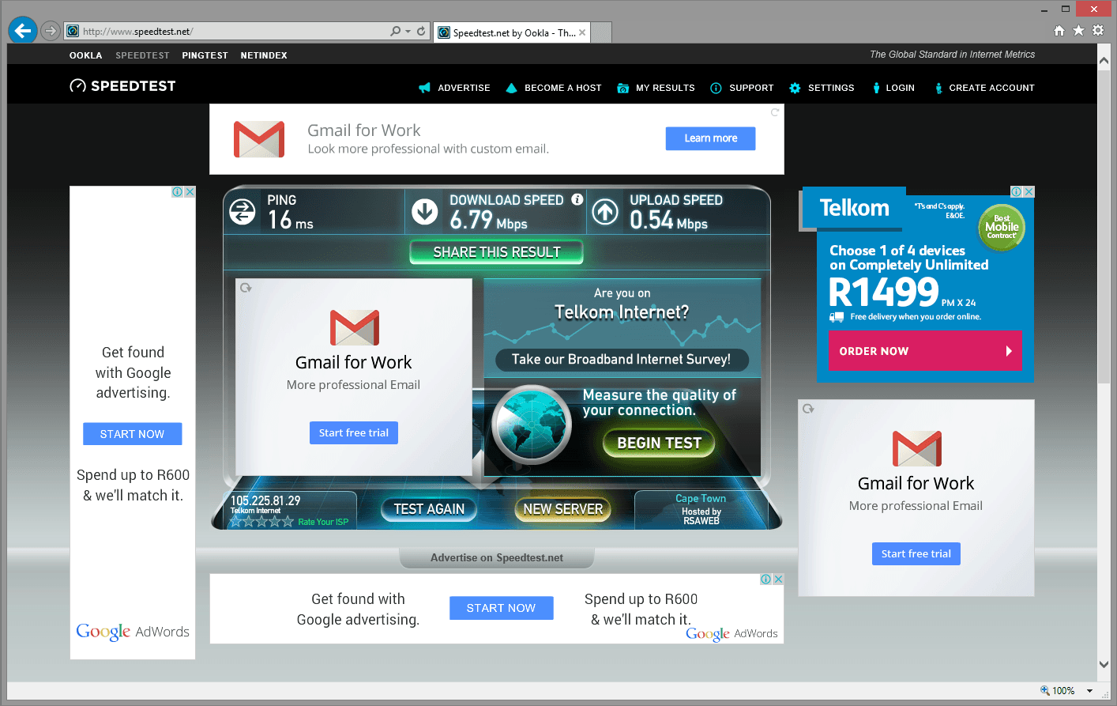
Task: Open the 100% zoom level dropdown
Action: (x=1090, y=691)
